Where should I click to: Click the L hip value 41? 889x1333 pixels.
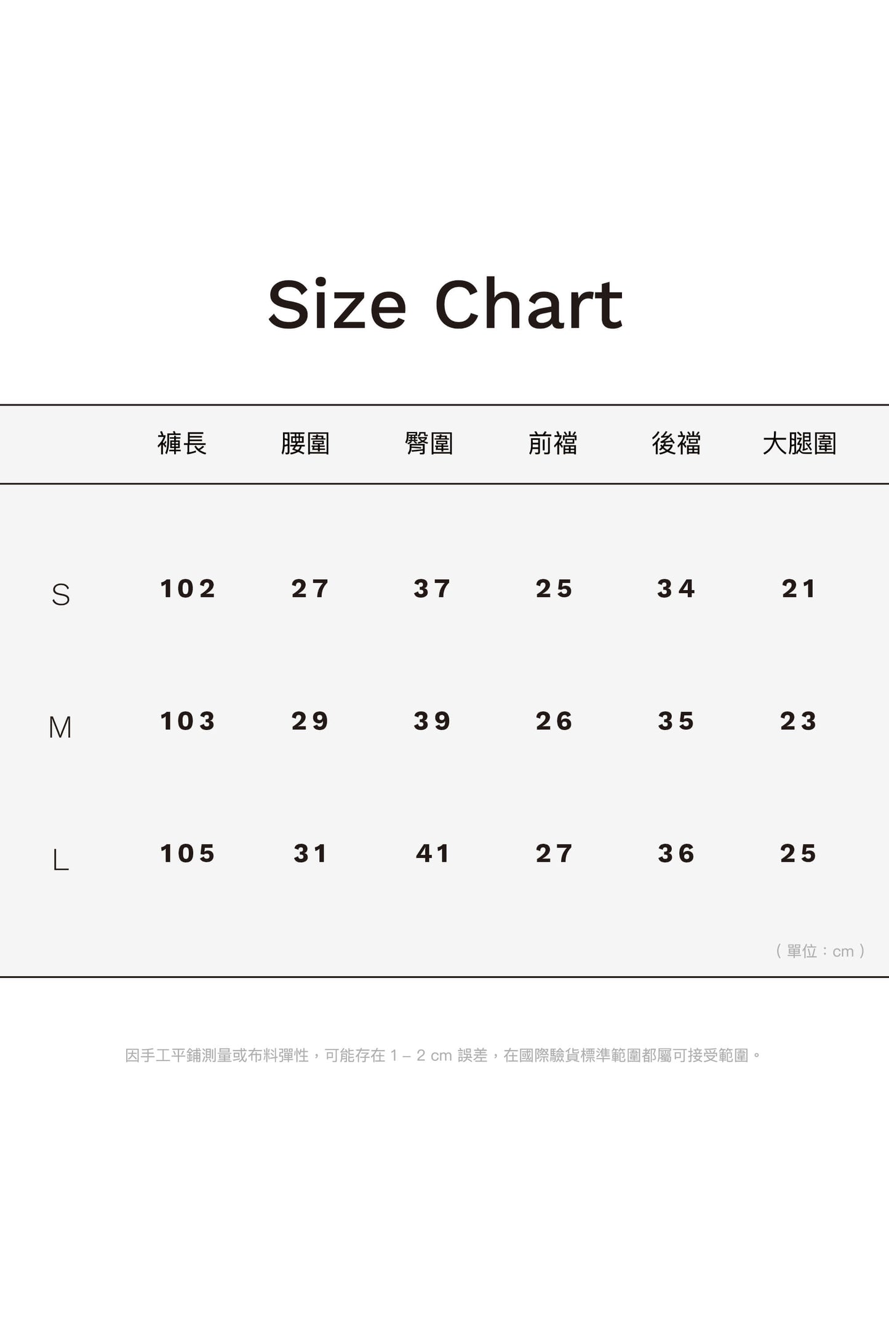(x=433, y=853)
